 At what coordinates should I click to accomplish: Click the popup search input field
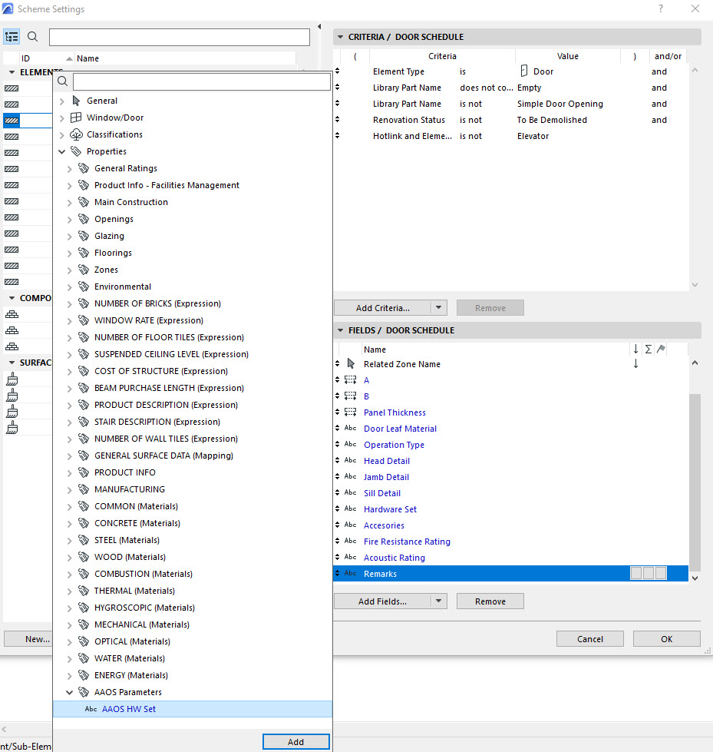pos(201,80)
